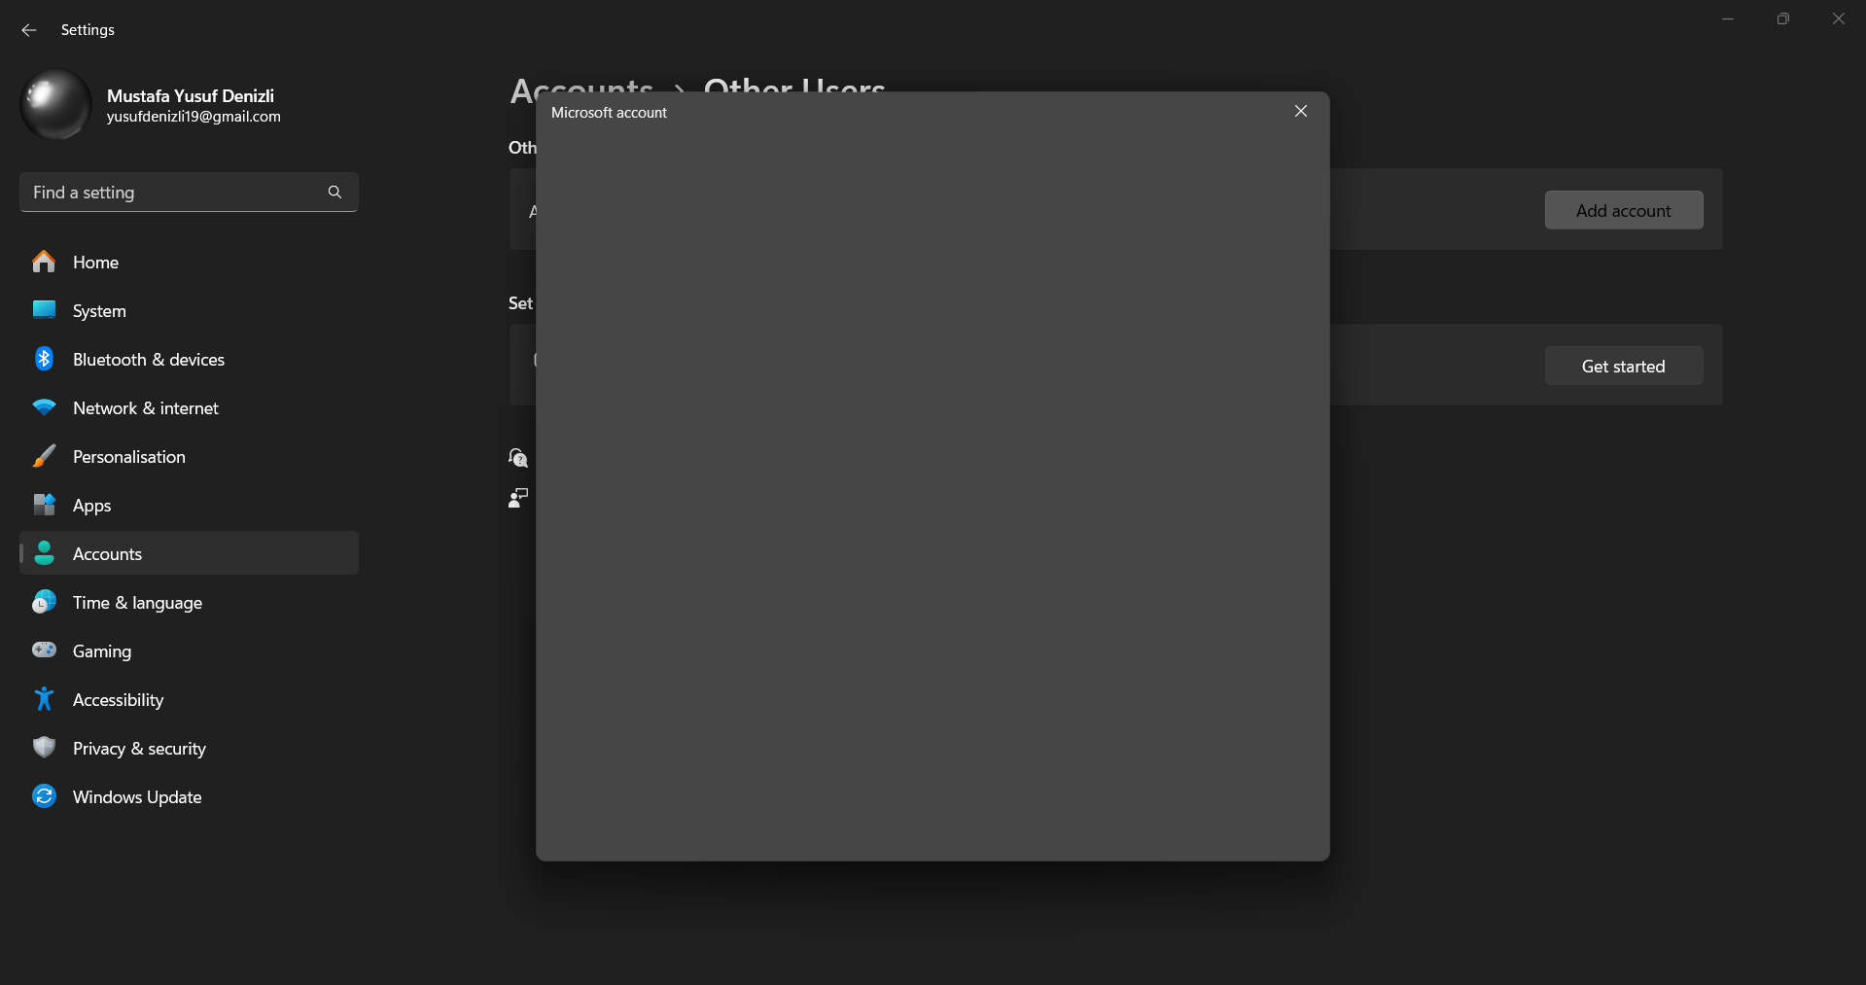The image size is (1866, 985).
Task: Open the Gaming controller icon
Action: pos(44,650)
